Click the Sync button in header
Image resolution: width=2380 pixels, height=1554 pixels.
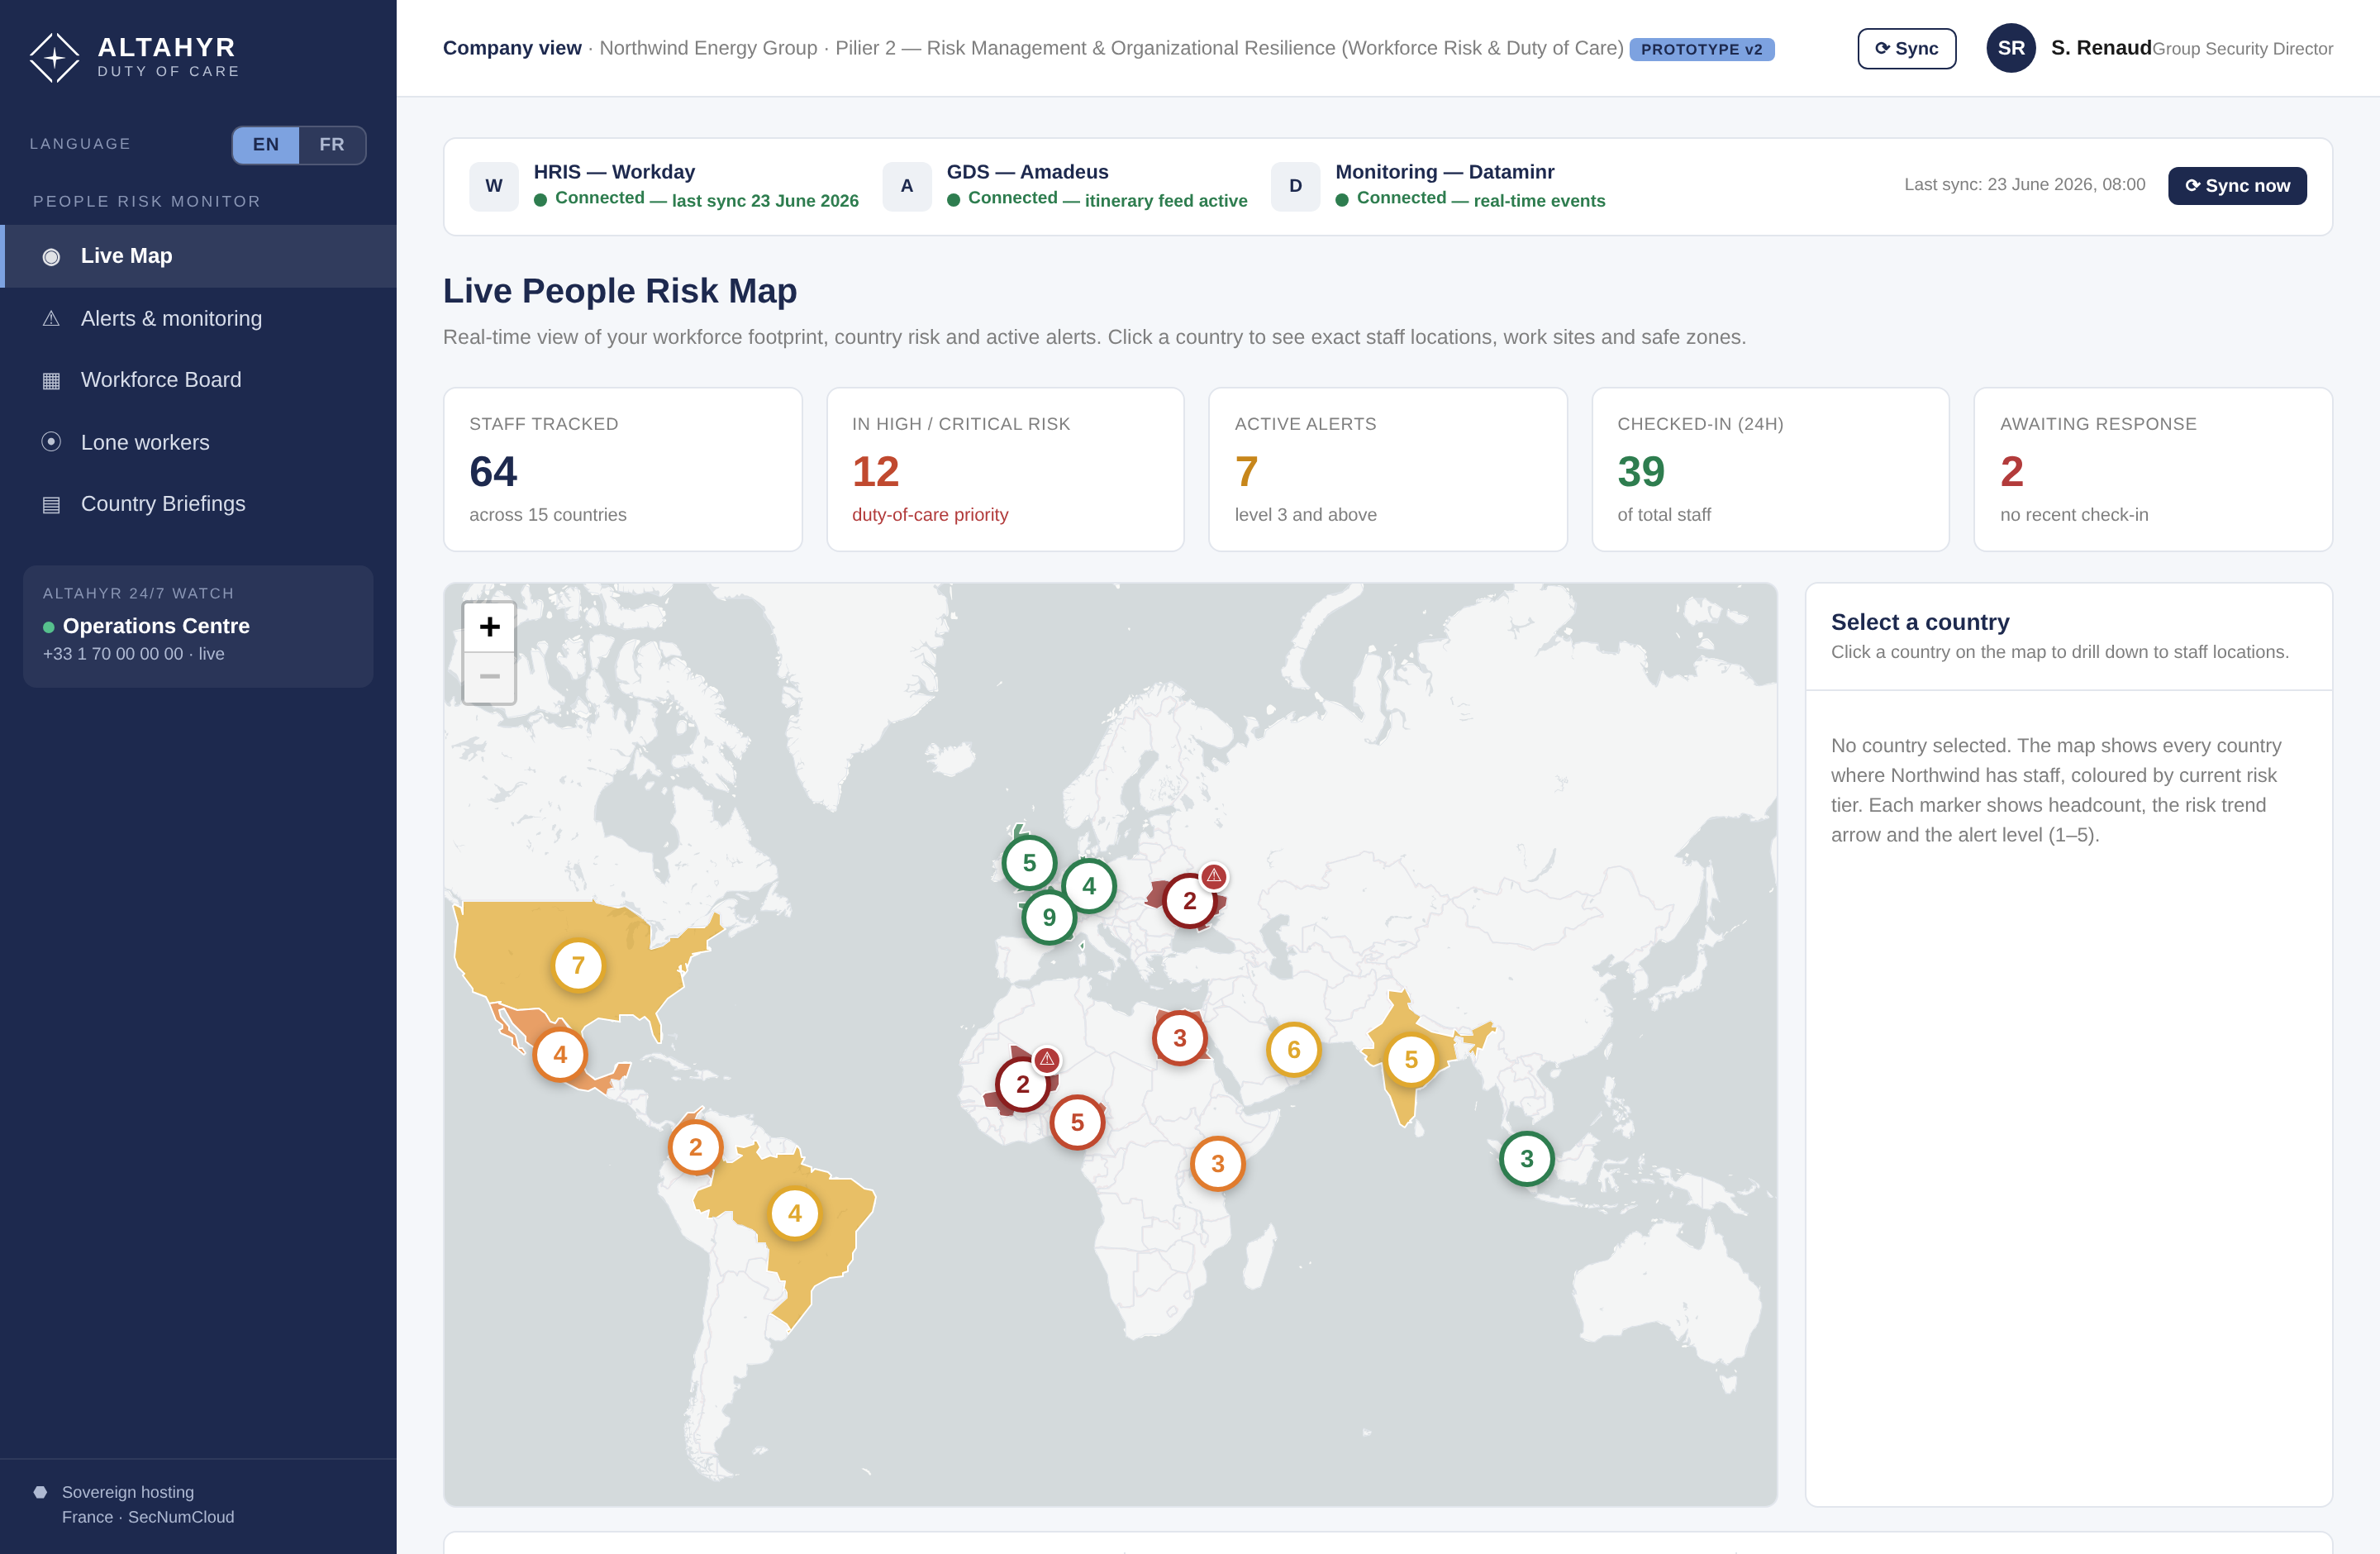(x=1906, y=48)
